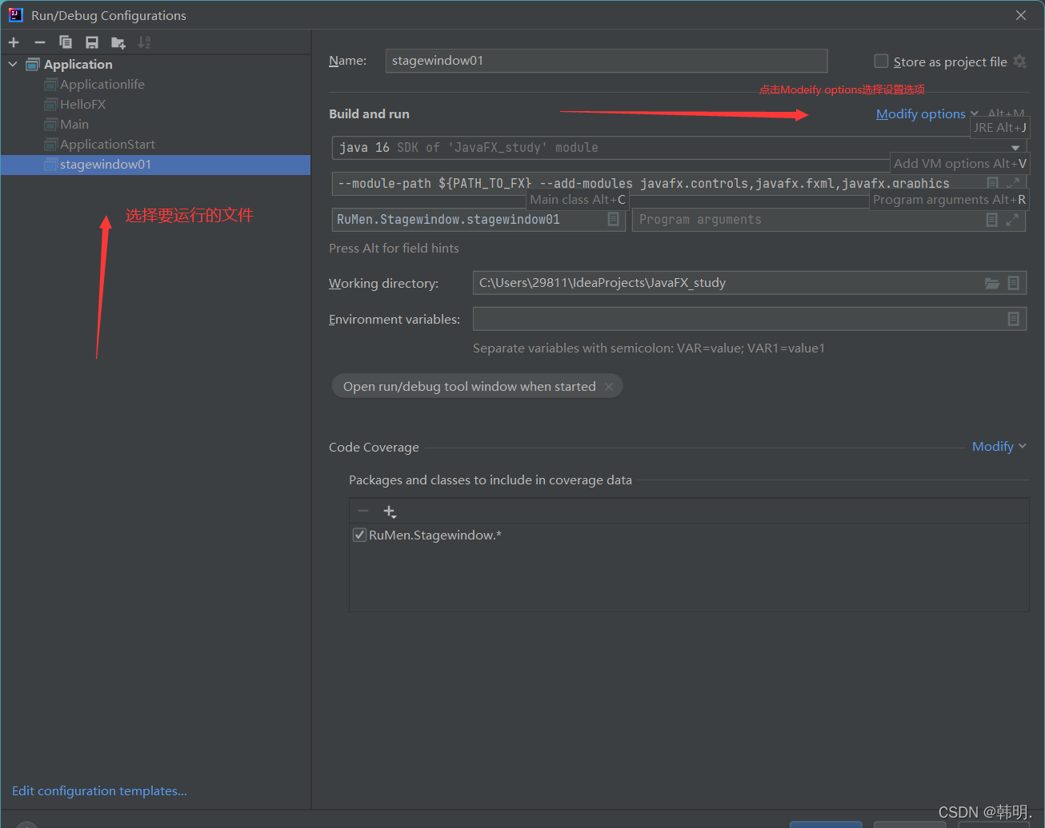Open Code Coverage Modify dropdown
Viewport: 1045px width, 828px height.
[999, 447]
